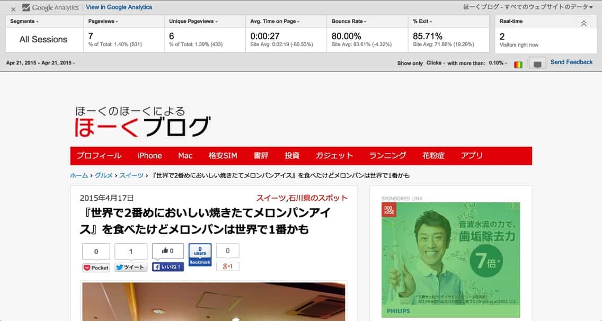The width and height of the screenshot is (602, 321).
Task: Open the 格安SIM menu item
Action: [223, 156]
